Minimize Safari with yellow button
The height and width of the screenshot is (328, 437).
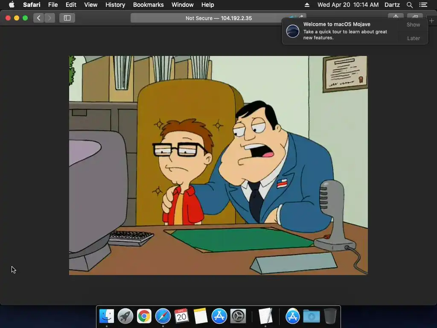pyautogui.click(x=17, y=18)
